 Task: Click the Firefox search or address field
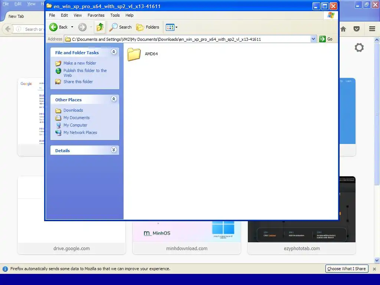[34, 29]
